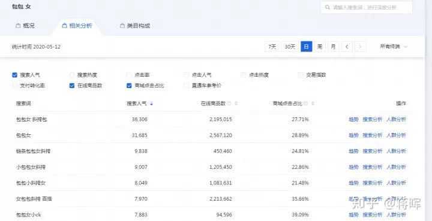Open 趋势 for 小包包女斜挎 row
The width and height of the screenshot is (432, 221).
354,167
